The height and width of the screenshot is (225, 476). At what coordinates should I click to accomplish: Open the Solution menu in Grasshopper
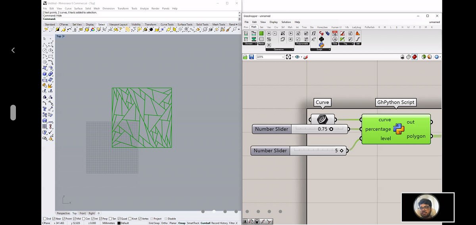286,22
